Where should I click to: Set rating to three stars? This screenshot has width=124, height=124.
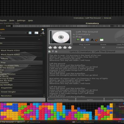pos(60,47)
